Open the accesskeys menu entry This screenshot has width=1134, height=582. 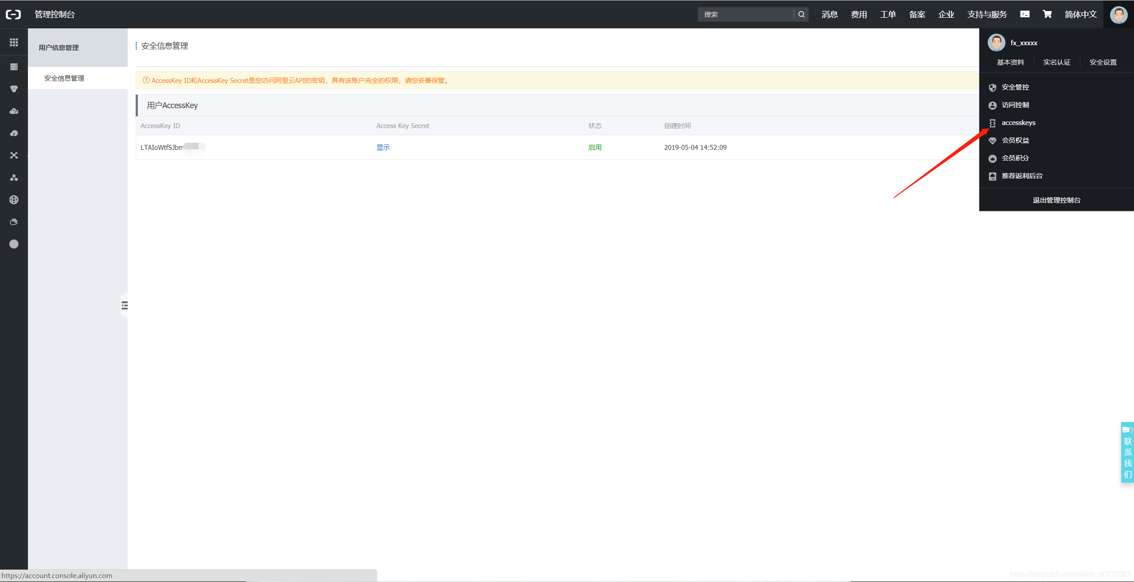click(1018, 123)
